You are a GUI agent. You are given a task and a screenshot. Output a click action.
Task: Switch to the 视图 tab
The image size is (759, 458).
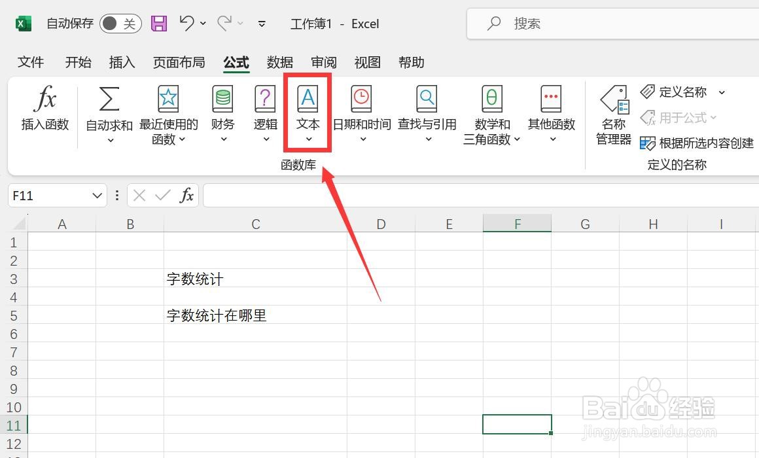tap(368, 62)
